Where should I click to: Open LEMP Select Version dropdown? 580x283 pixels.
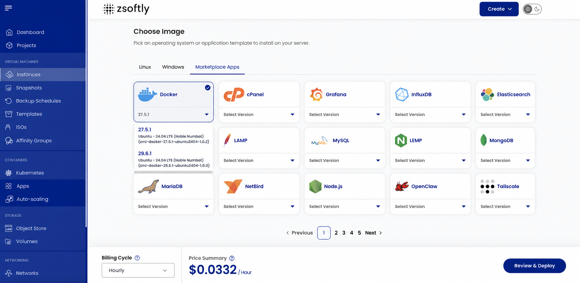430,160
